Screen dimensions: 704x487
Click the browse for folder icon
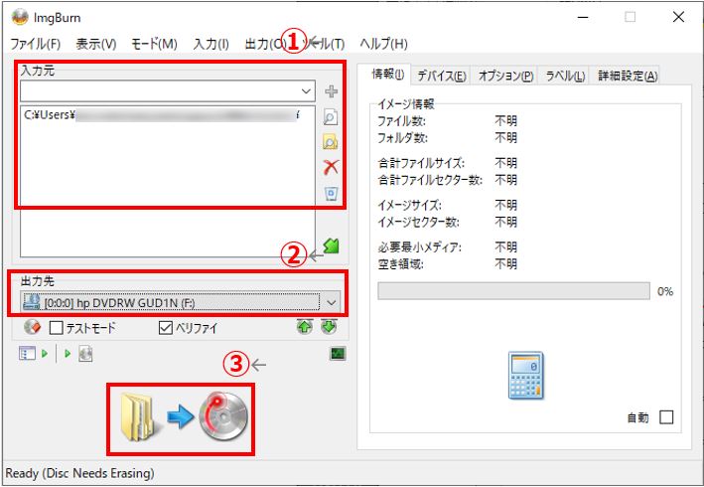tap(331, 142)
